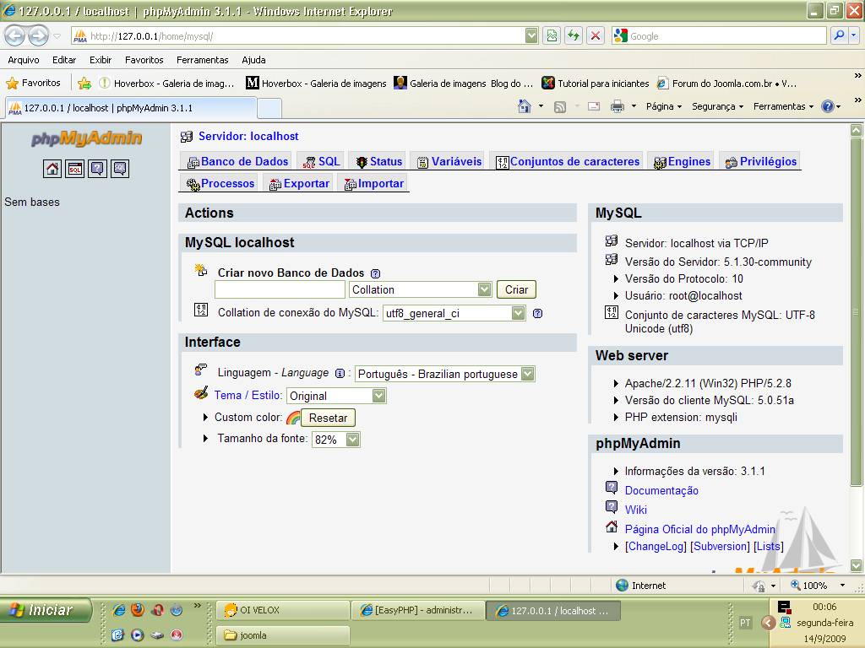Click the read mail icon in command bar
Screen dimensions: 865x648
[594, 106]
